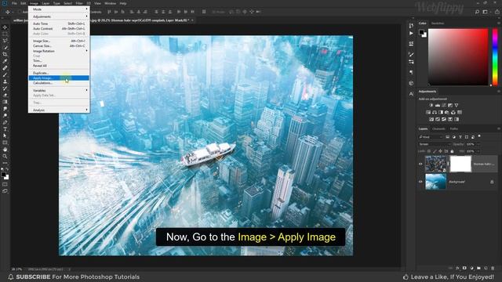502x282 pixels.
Task: Open the Filter menu in the menu bar
Action: click(79, 3)
